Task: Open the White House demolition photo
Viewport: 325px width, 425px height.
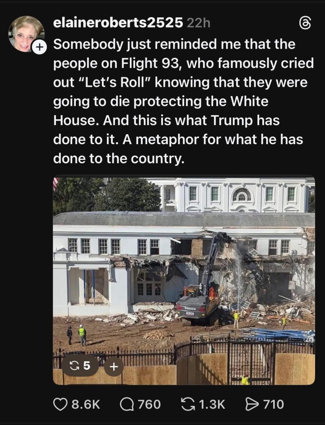Action: point(184,281)
